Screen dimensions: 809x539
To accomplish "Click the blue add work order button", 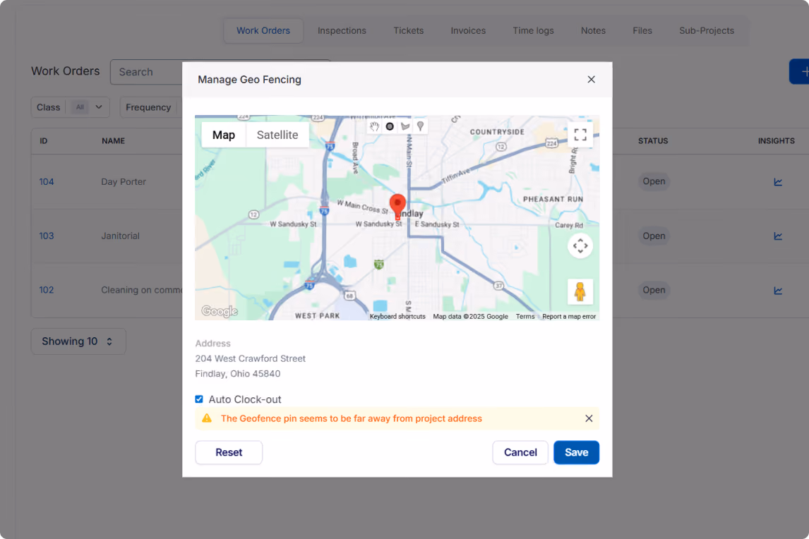I will pos(800,72).
